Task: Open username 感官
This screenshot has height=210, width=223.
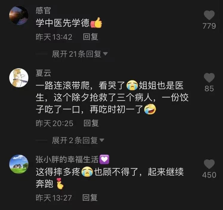Action: click(x=43, y=10)
